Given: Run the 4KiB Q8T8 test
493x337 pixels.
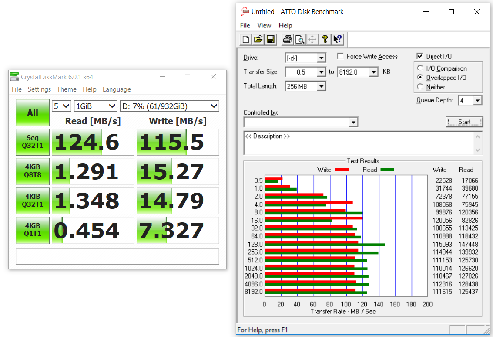Looking at the screenshot, I should 33,171.
